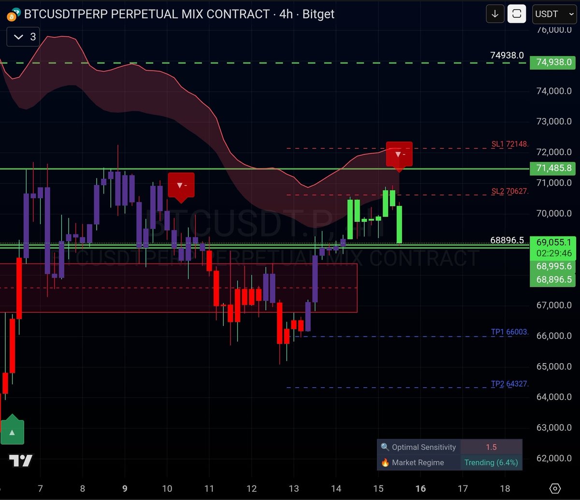This screenshot has width=580, height=500.
Task: Select the TP1 66003 take profit label
Action: pyautogui.click(x=510, y=332)
